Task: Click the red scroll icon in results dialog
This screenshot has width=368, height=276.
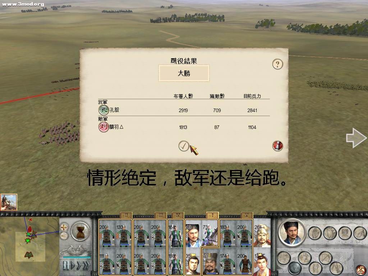Action: pos(277,146)
